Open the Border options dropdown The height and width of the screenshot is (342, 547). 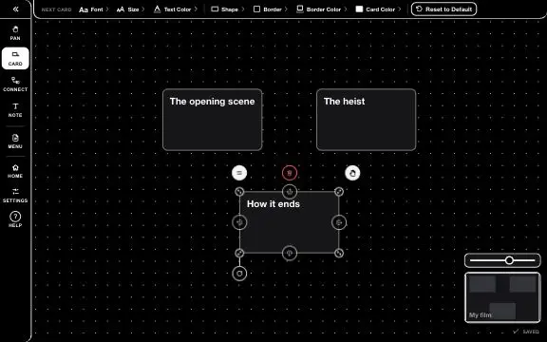tap(271, 9)
